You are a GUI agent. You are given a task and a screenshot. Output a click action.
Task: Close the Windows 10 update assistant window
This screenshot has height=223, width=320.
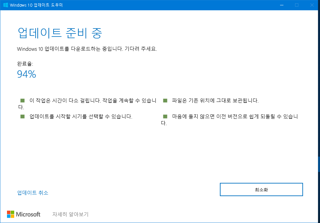click(312, 5)
